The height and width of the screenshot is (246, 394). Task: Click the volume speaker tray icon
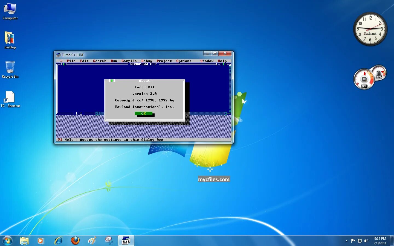(x=366, y=241)
